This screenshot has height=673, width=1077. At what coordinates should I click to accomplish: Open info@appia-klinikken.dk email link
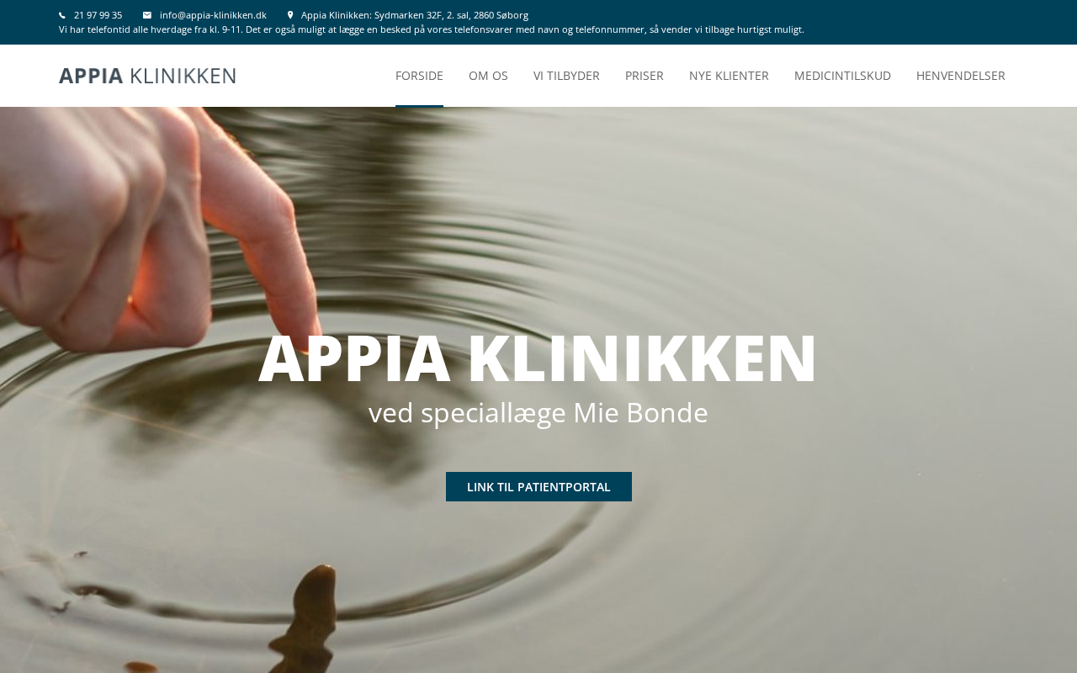point(213,15)
